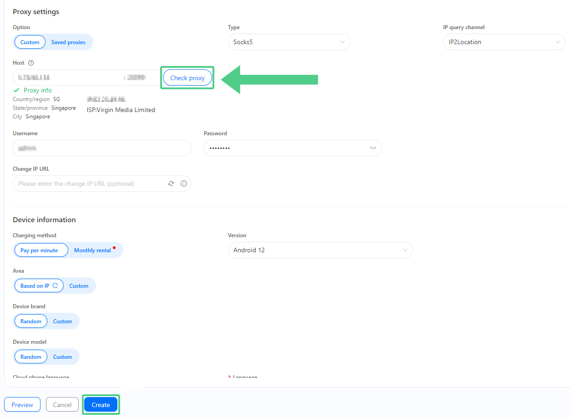Click the Check proxy button
This screenshot has height=418, width=571.
pos(187,78)
